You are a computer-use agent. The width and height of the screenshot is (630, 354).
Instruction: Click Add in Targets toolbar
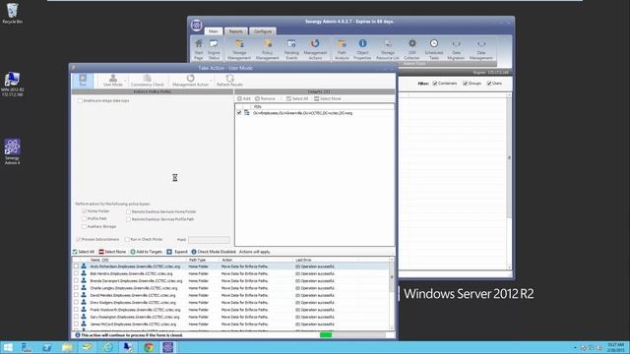point(244,98)
